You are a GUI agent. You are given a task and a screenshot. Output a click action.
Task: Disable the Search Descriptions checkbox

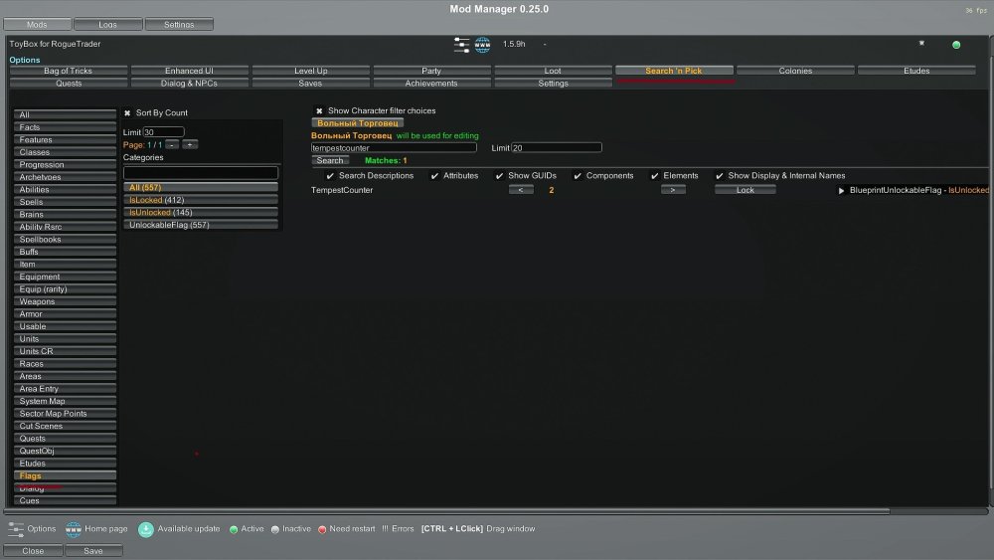330,176
